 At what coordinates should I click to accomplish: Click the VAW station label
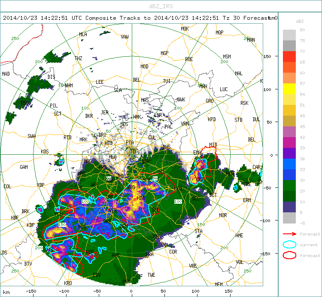125,37
